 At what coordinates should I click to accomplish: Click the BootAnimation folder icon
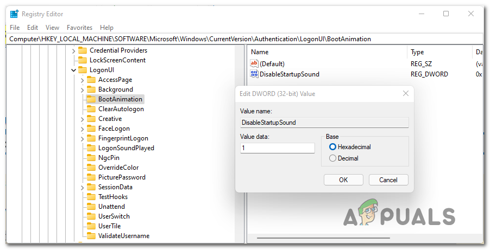coord(91,99)
